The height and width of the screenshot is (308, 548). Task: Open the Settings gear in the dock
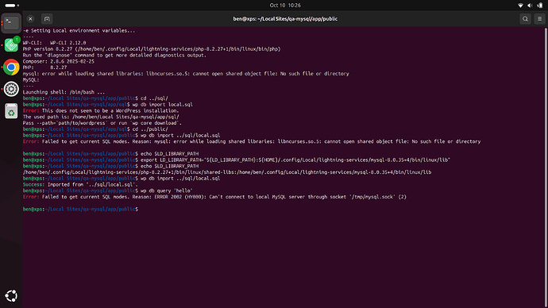(11, 89)
